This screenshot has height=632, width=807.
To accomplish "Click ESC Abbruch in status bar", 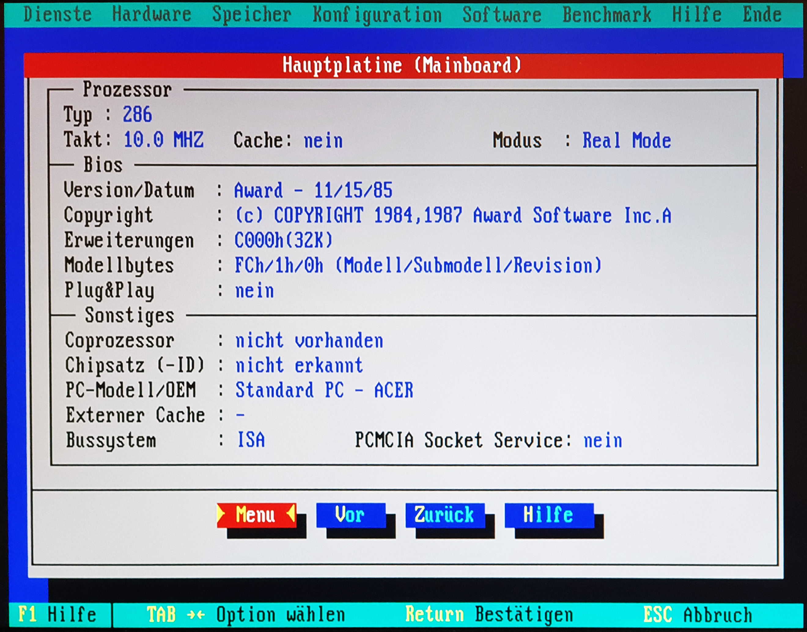I will coord(698,615).
